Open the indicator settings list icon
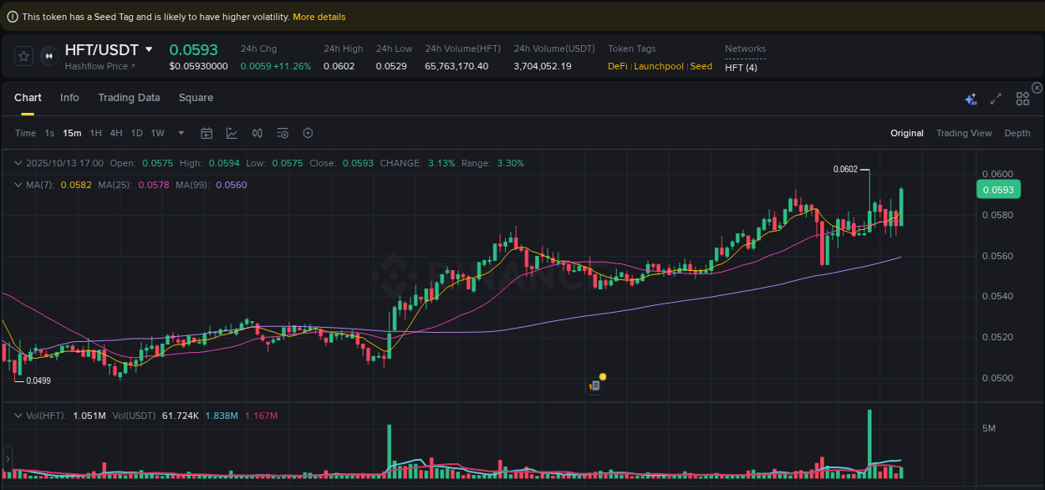 tap(282, 132)
